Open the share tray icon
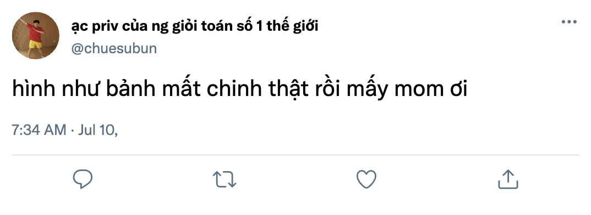Image resolution: width=591 pixels, height=215 pixels. tap(508, 179)
